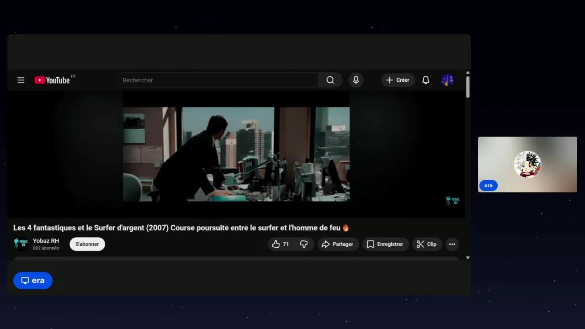585x329 pixels.
Task: Click the era name badge on participant tile
Action: pyautogui.click(x=489, y=186)
